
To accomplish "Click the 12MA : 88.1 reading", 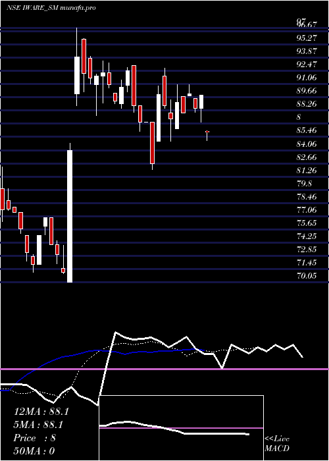I will click(41, 412).
